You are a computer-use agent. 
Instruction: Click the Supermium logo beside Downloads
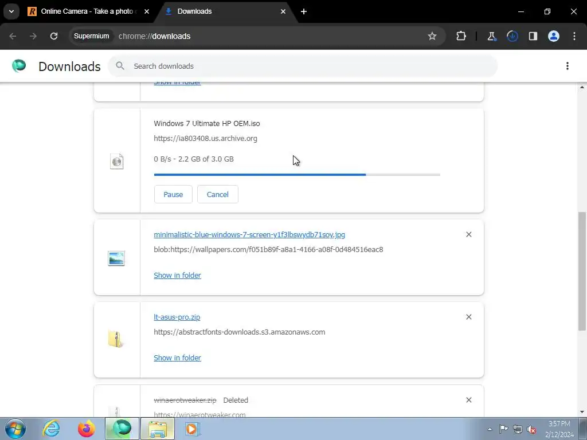[x=19, y=66]
